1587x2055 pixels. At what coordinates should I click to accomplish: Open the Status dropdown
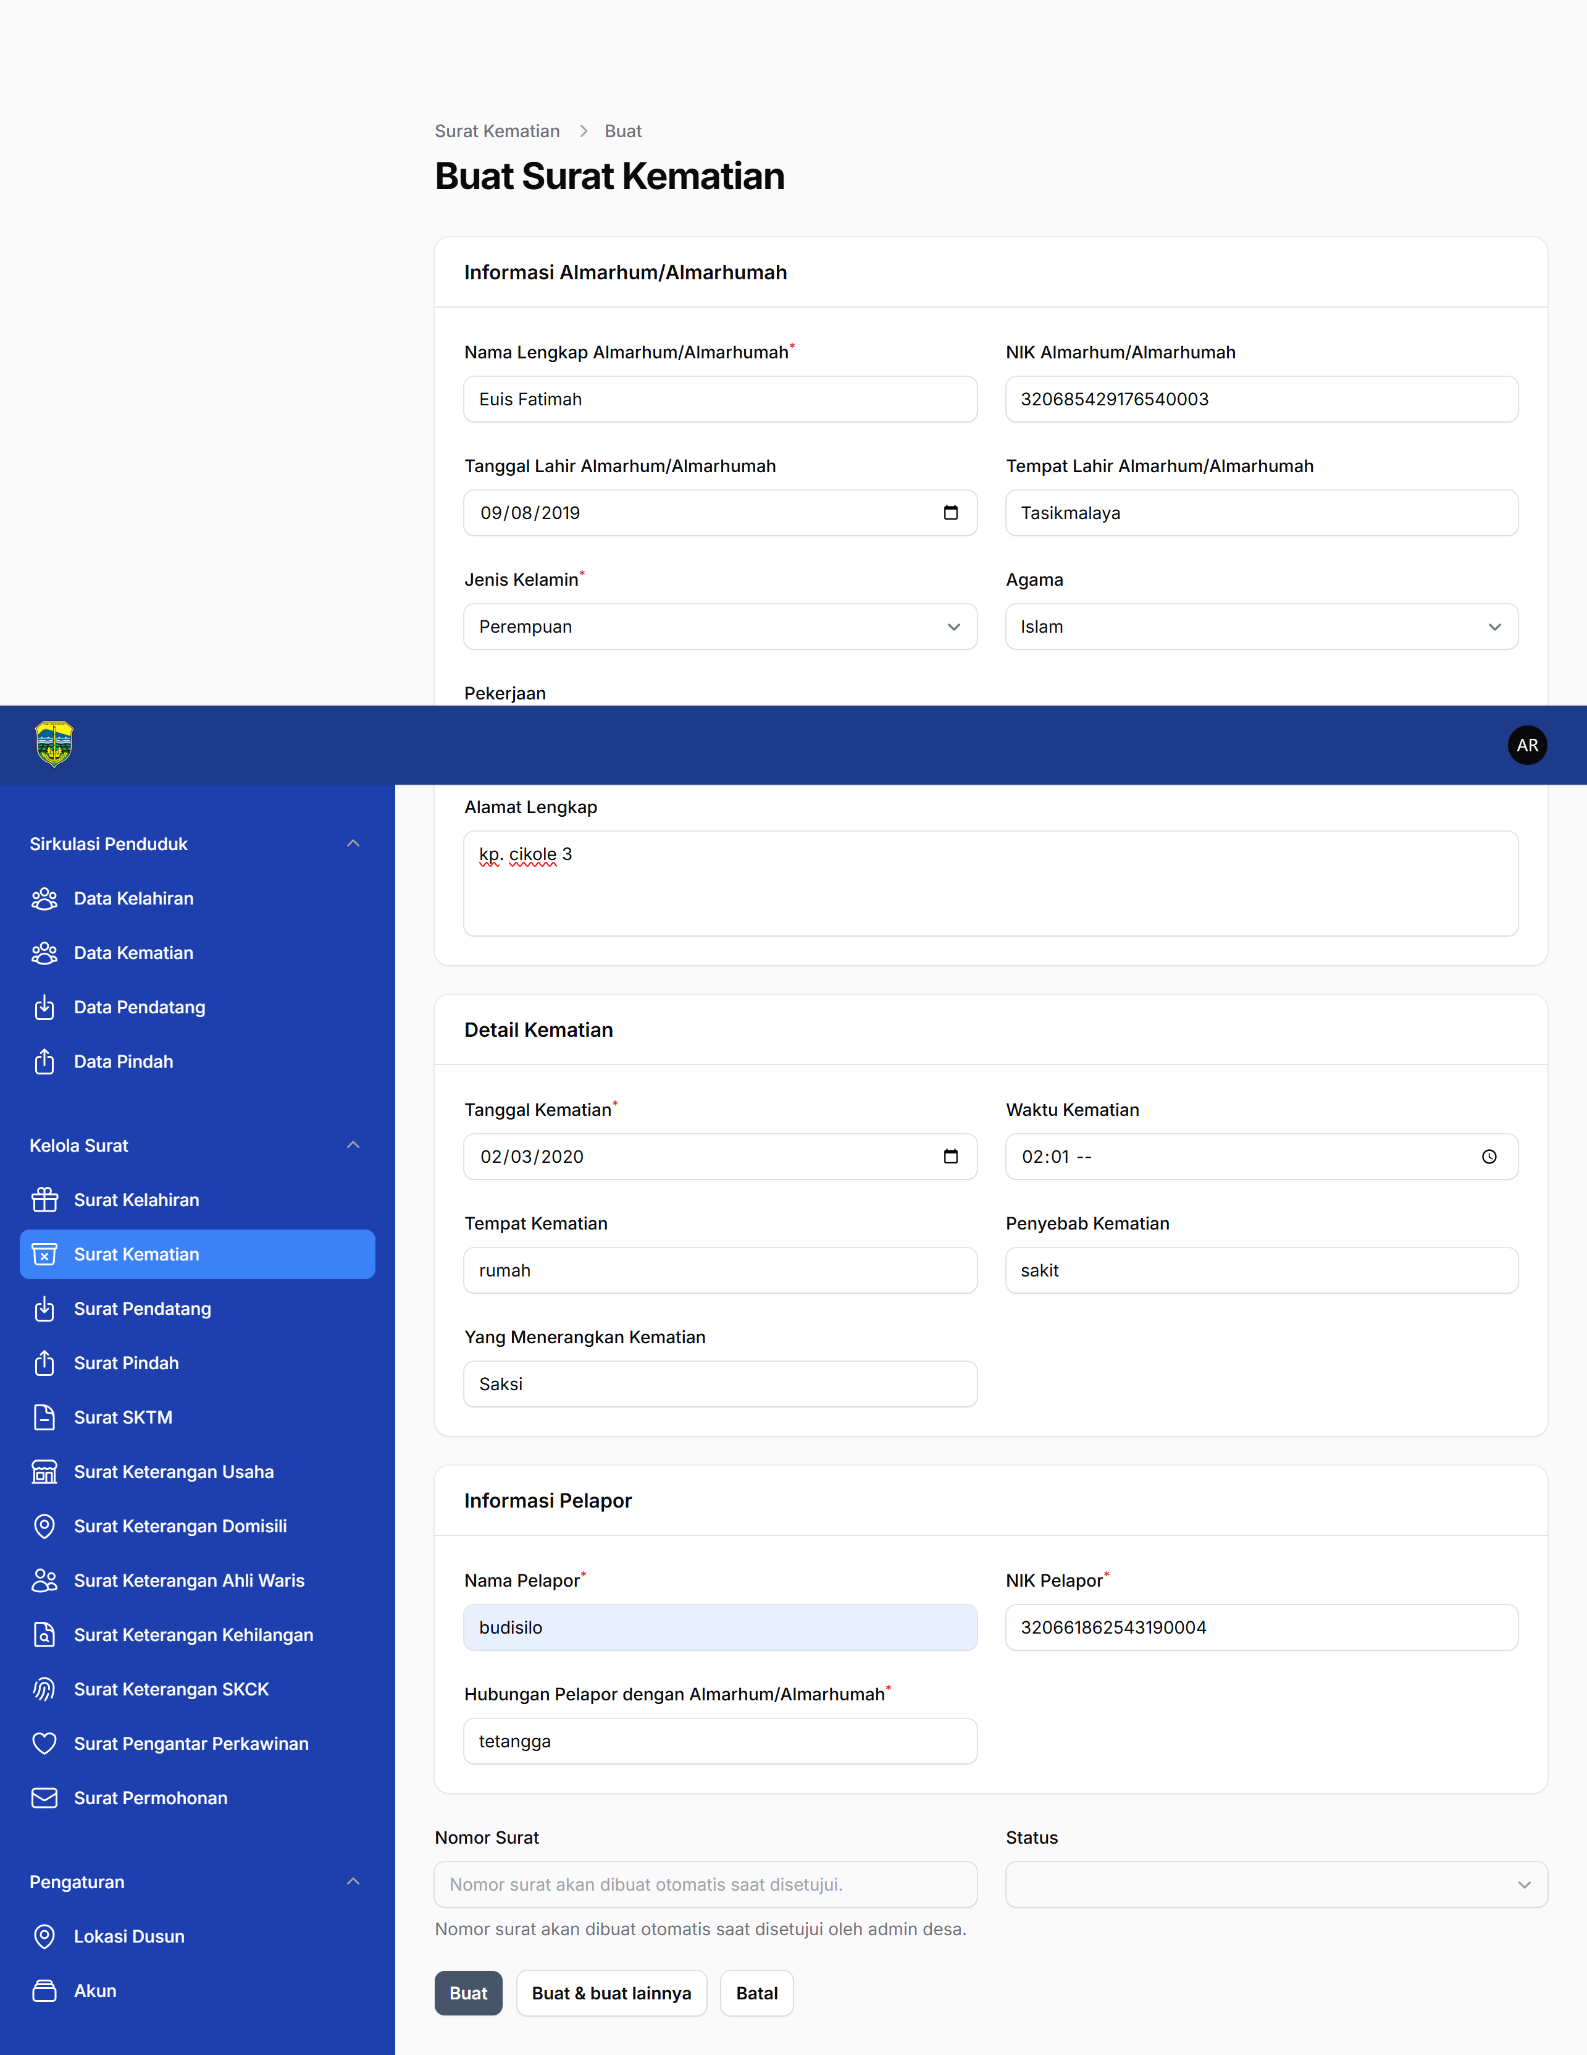click(x=1276, y=1884)
